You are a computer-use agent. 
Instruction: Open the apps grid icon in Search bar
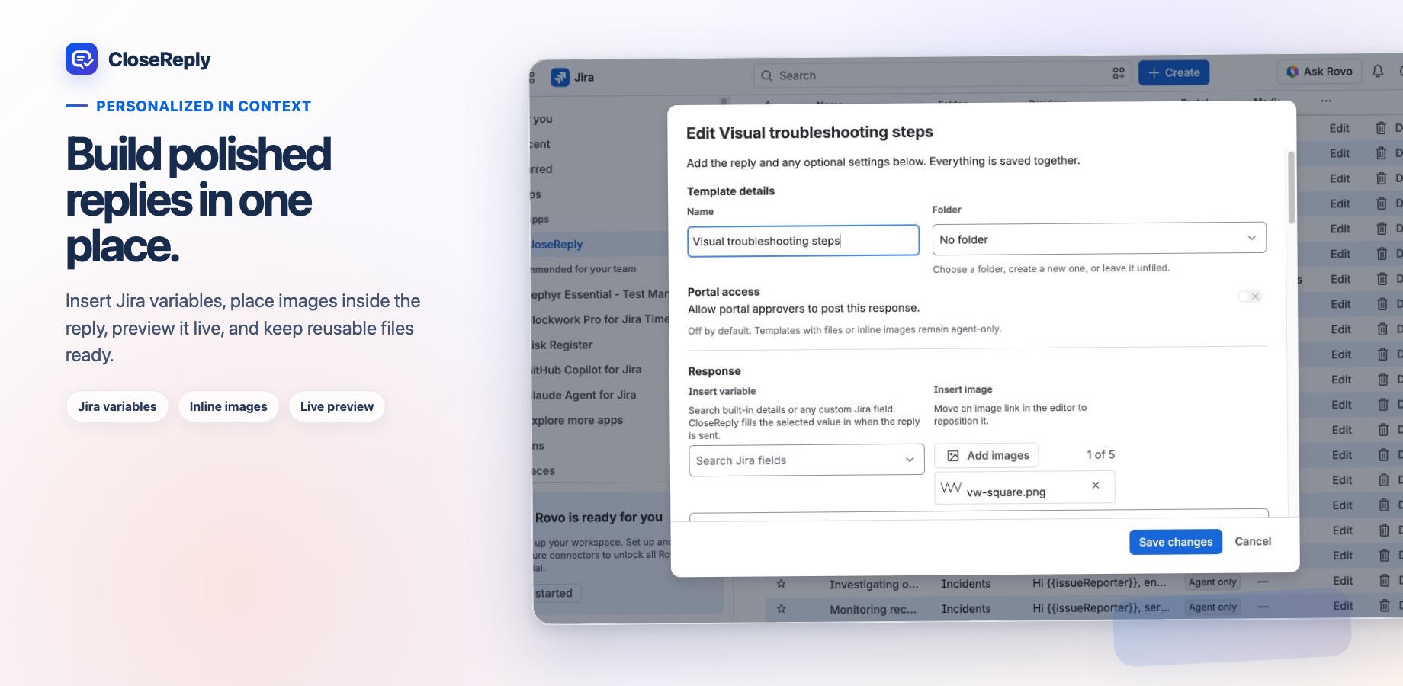pyautogui.click(x=1119, y=73)
